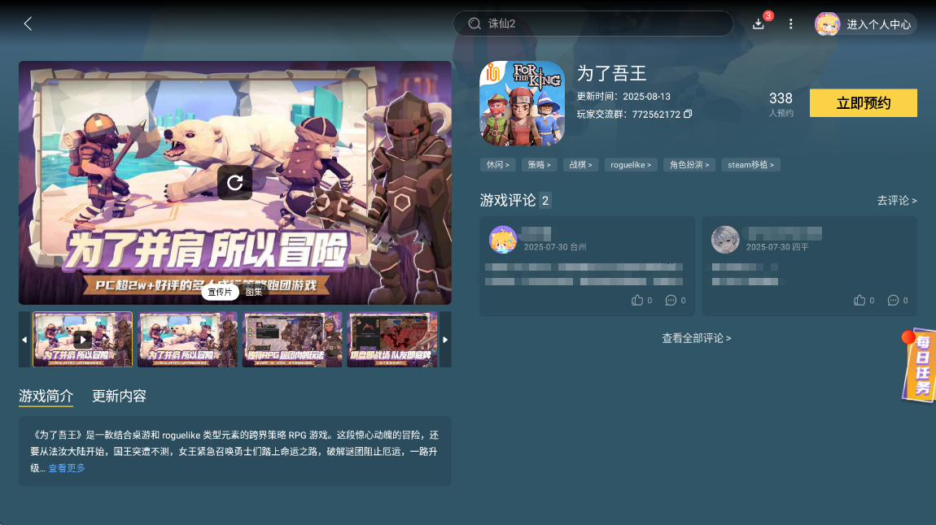This screenshot has width=936, height=525.
Task: Click the 游戏评论 section heading
Action: 508,200
